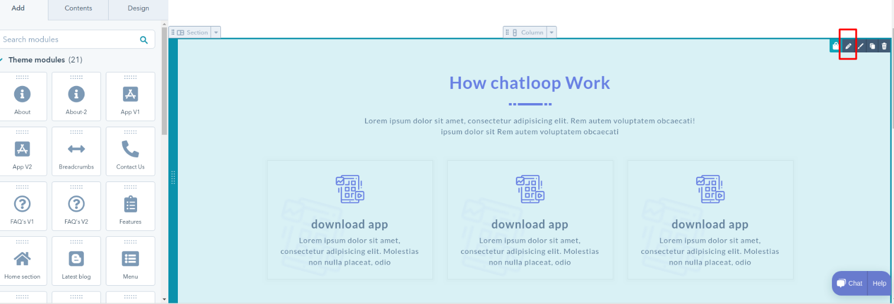The image size is (894, 304).
Task: Collapse the Theme modules group
Action: pos(2,60)
